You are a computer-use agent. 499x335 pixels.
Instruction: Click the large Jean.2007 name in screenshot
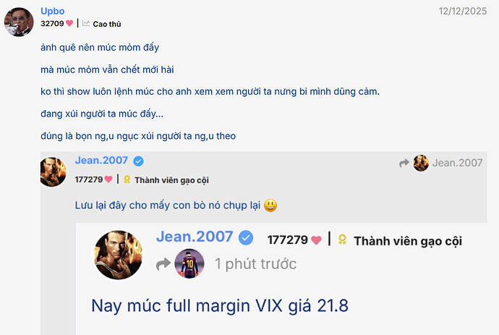(195, 237)
